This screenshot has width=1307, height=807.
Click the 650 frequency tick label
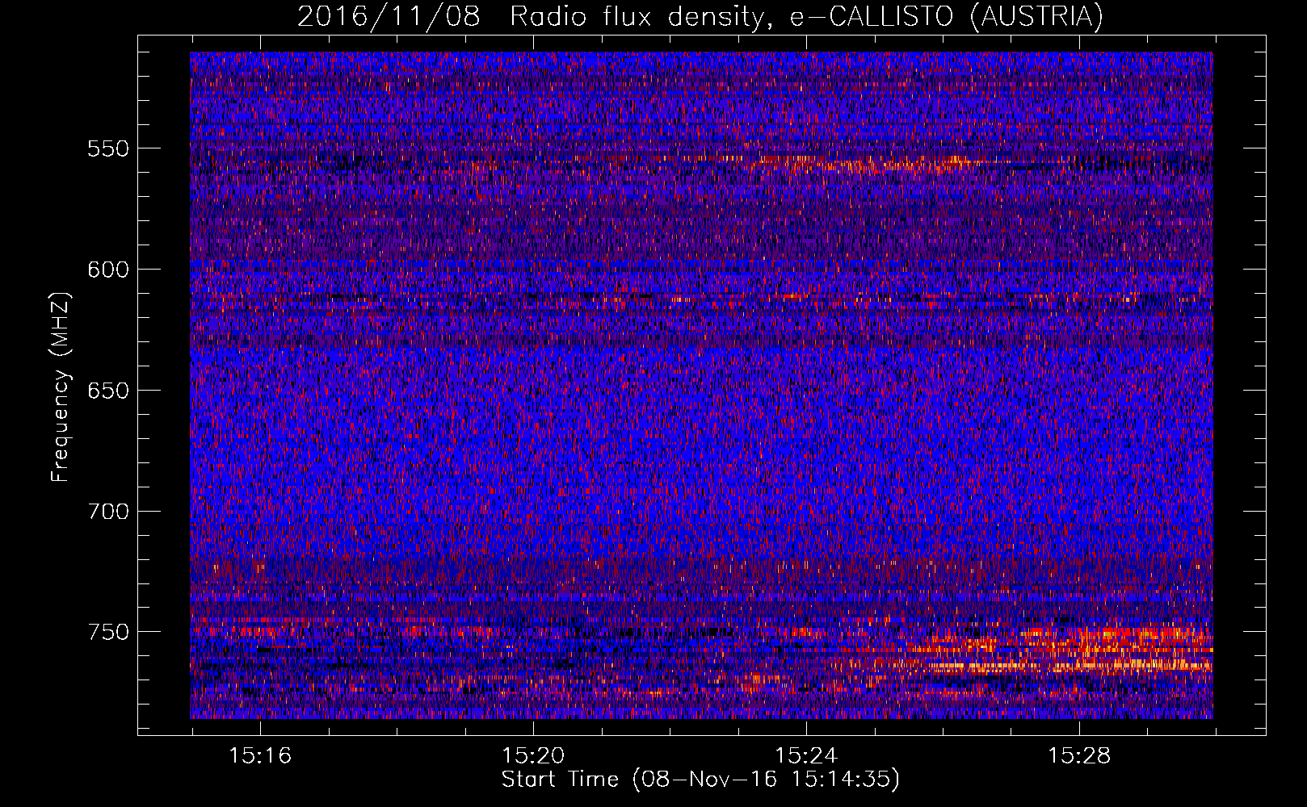pyautogui.click(x=108, y=391)
